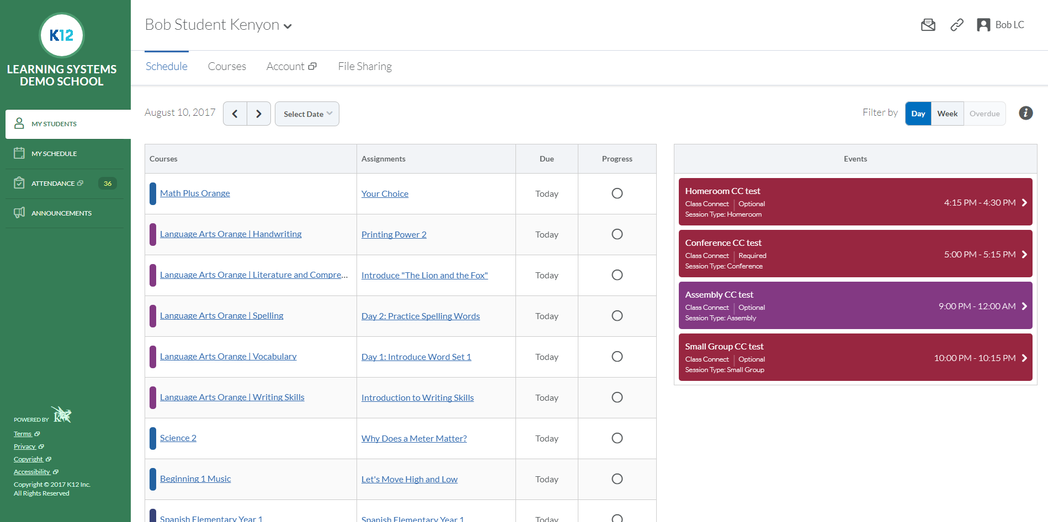Open the Printing Power 2 assignment link

(394, 235)
